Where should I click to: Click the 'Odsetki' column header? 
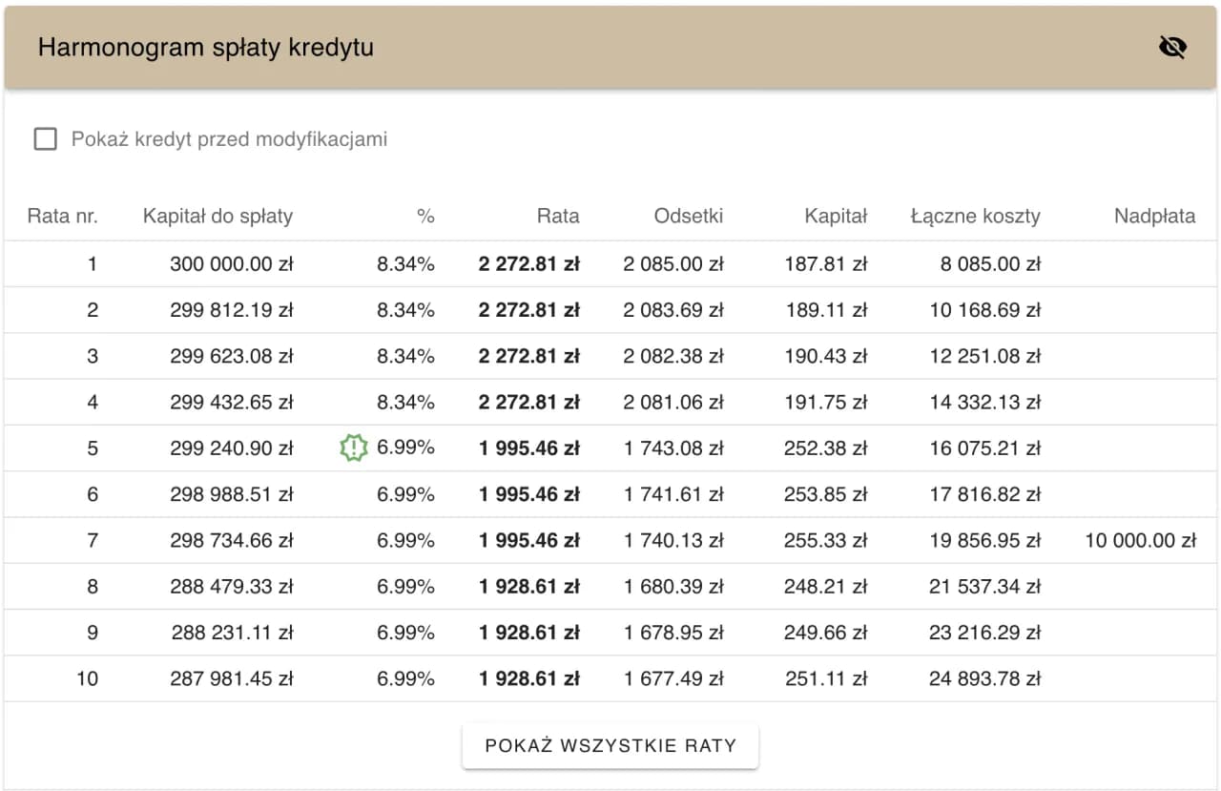pyautogui.click(x=689, y=216)
